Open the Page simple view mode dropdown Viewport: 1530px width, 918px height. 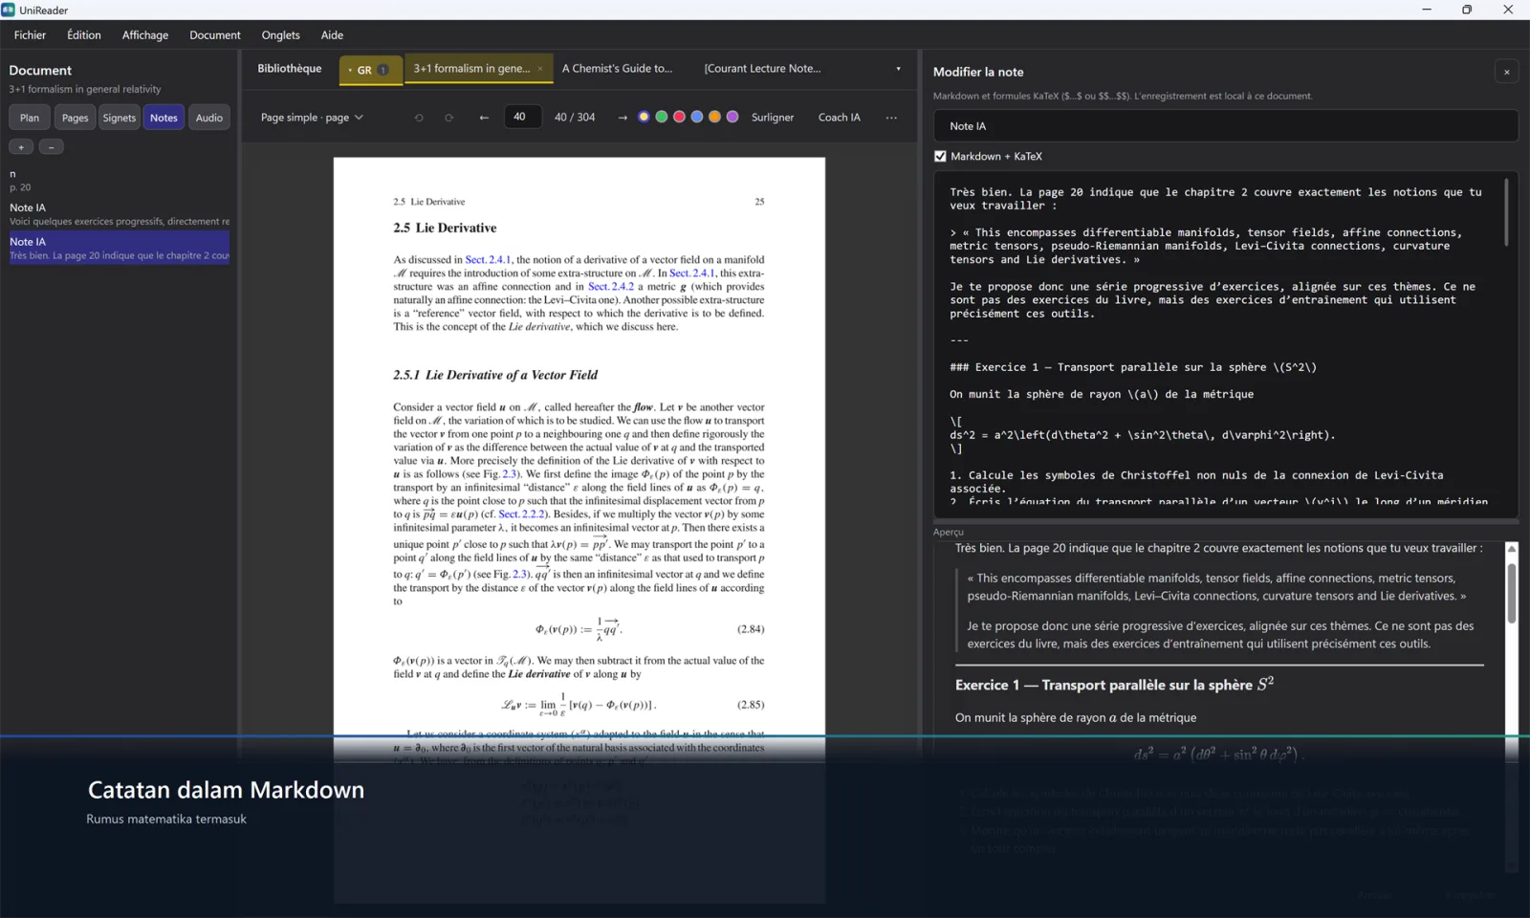[312, 118]
